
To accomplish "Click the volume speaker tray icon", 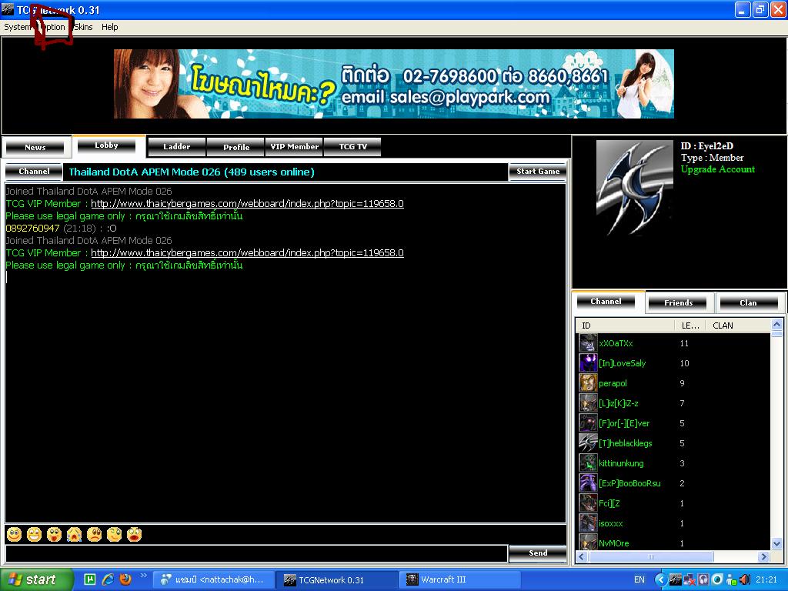I will pos(745,579).
